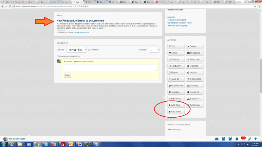Click the Feature action button

(x=176, y=59)
